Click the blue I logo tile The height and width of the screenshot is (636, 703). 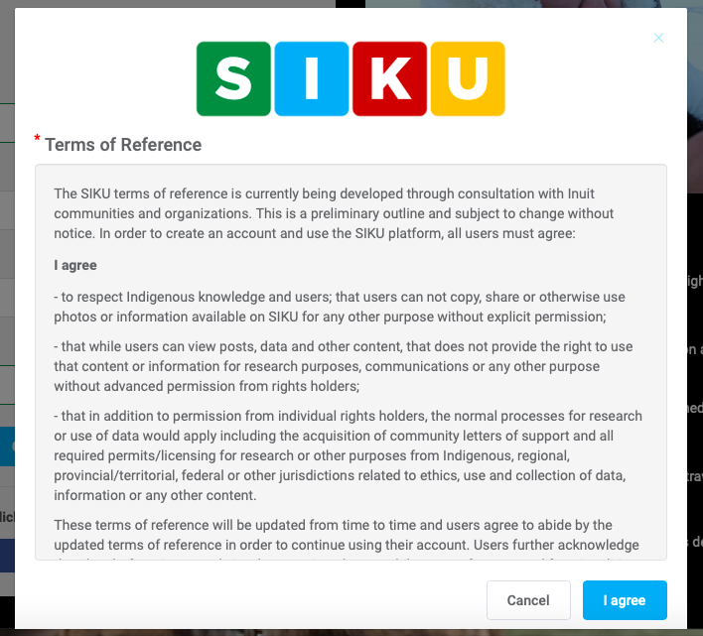tap(311, 78)
